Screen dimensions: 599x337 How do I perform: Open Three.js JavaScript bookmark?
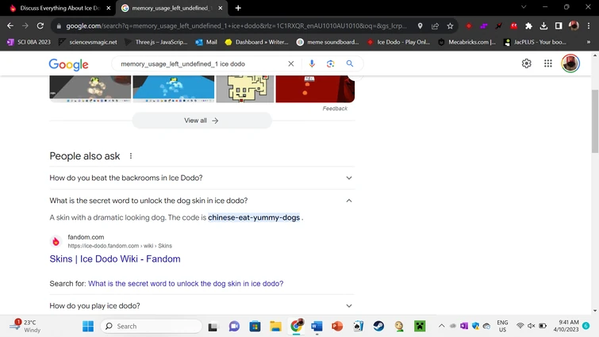click(156, 42)
